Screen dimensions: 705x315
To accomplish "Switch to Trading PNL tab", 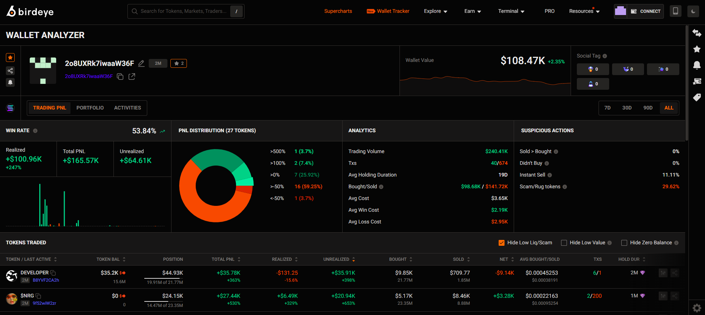I will point(50,108).
